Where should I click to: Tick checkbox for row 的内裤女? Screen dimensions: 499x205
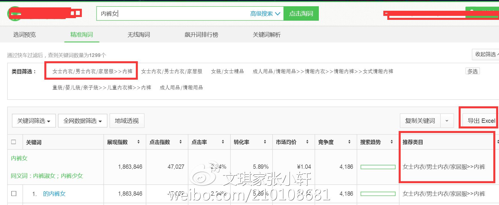[14, 193]
